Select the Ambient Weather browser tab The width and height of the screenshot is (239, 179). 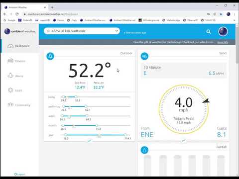click(x=25, y=7)
